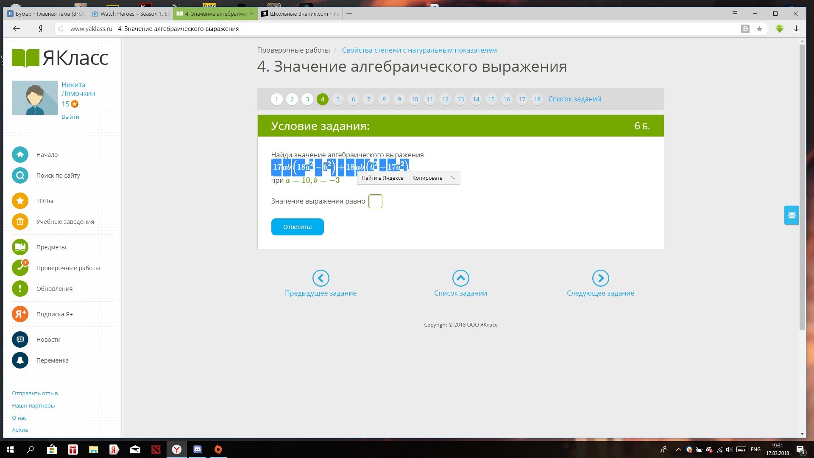Screen dimensions: 814x458
Task: Open Проверочные работы checkmark icon
Action: (20, 268)
